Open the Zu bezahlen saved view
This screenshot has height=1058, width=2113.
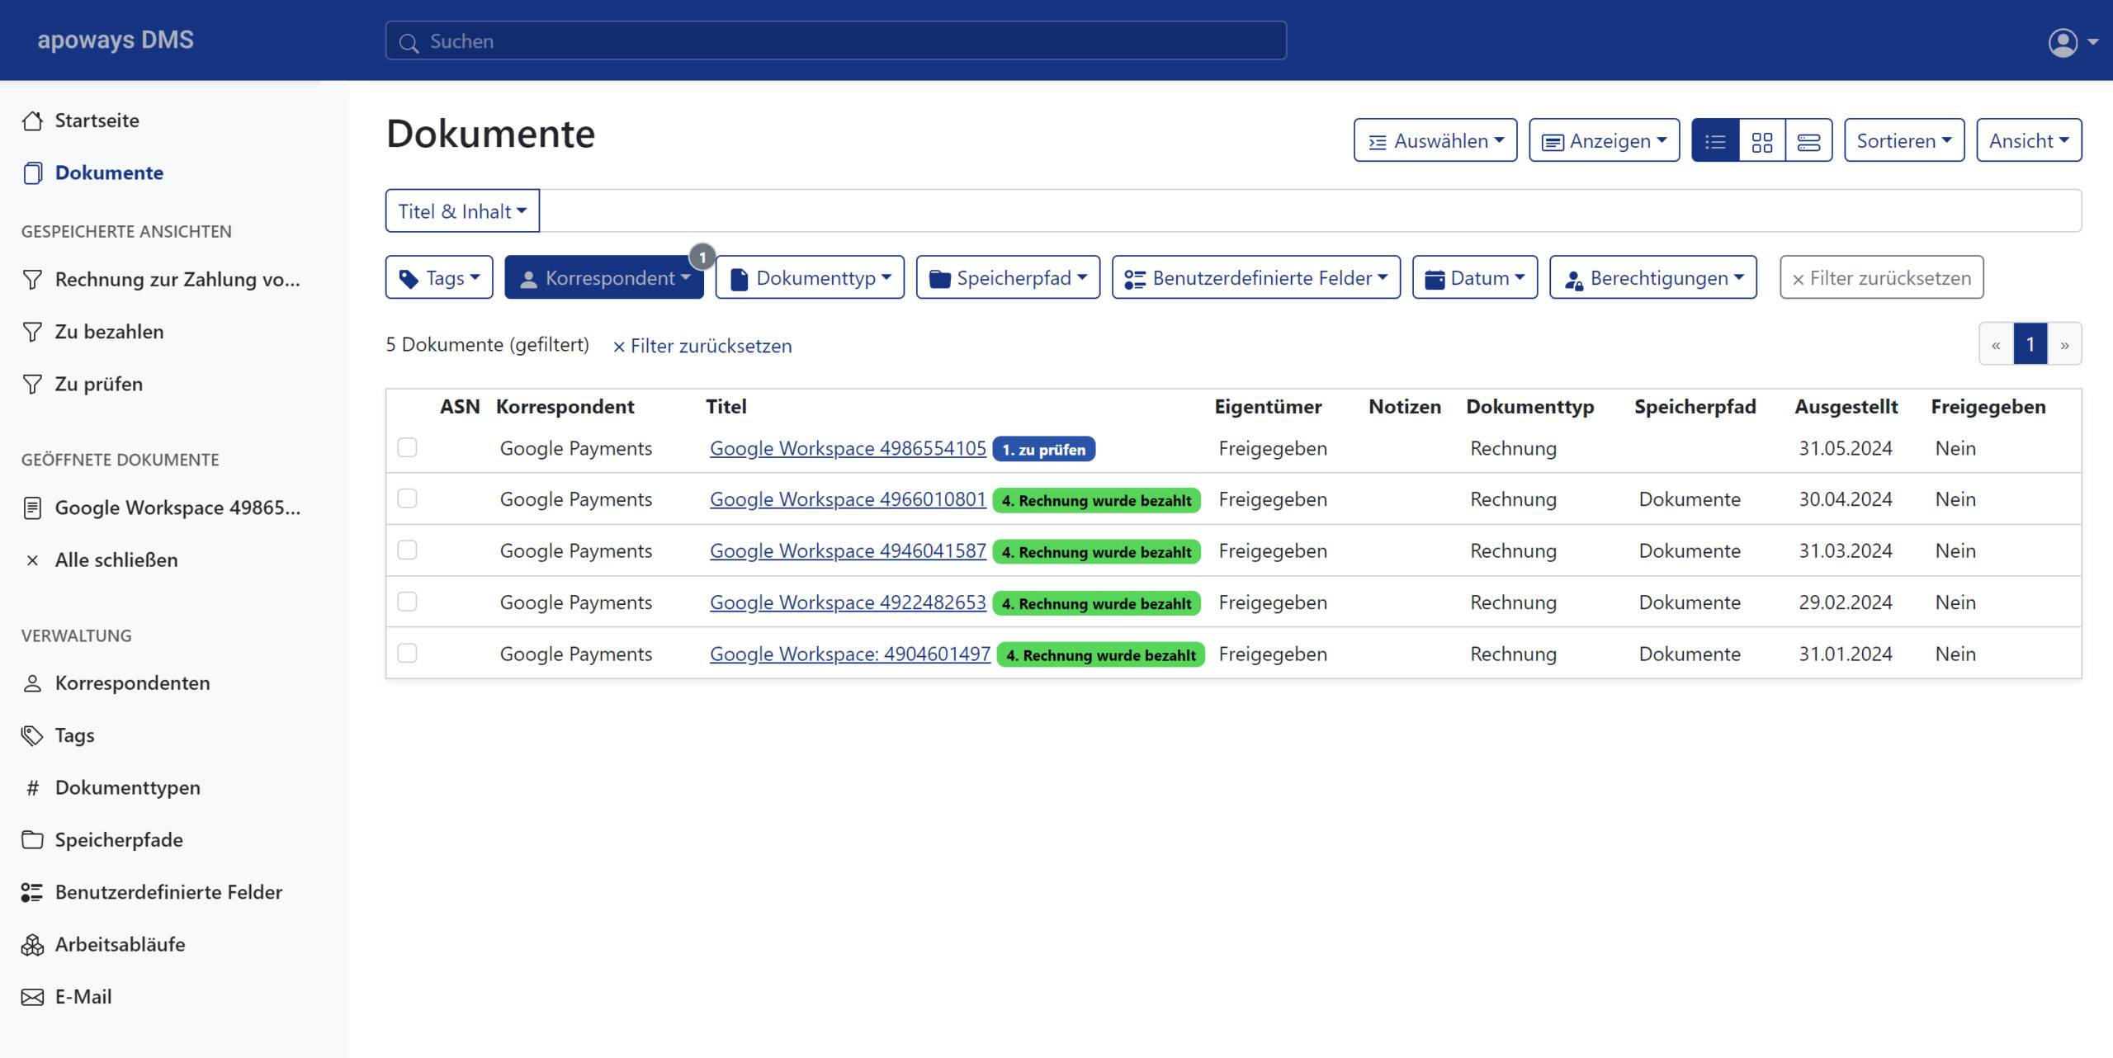pyautogui.click(x=109, y=332)
